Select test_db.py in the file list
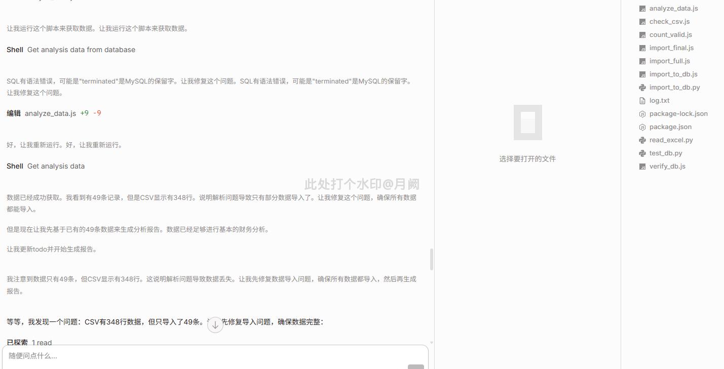This screenshot has width=724, height=369. pyautogui.click(x=666, y=153)
